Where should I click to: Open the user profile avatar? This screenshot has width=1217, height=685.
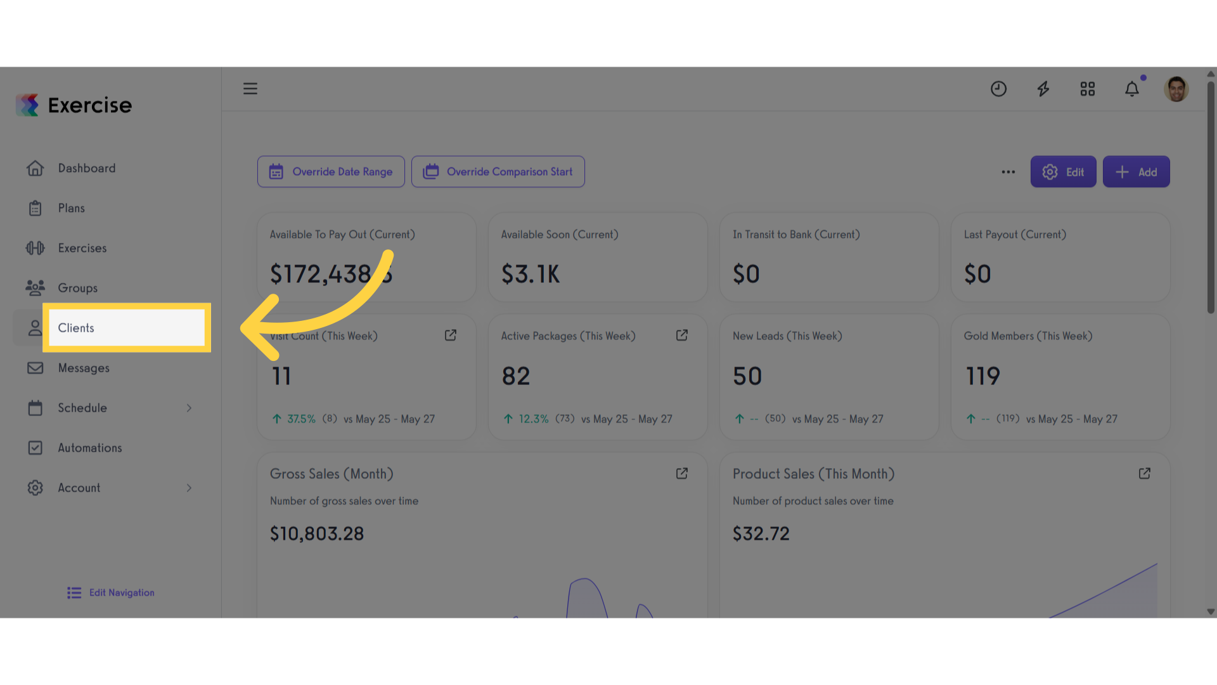click(1176, 89)
